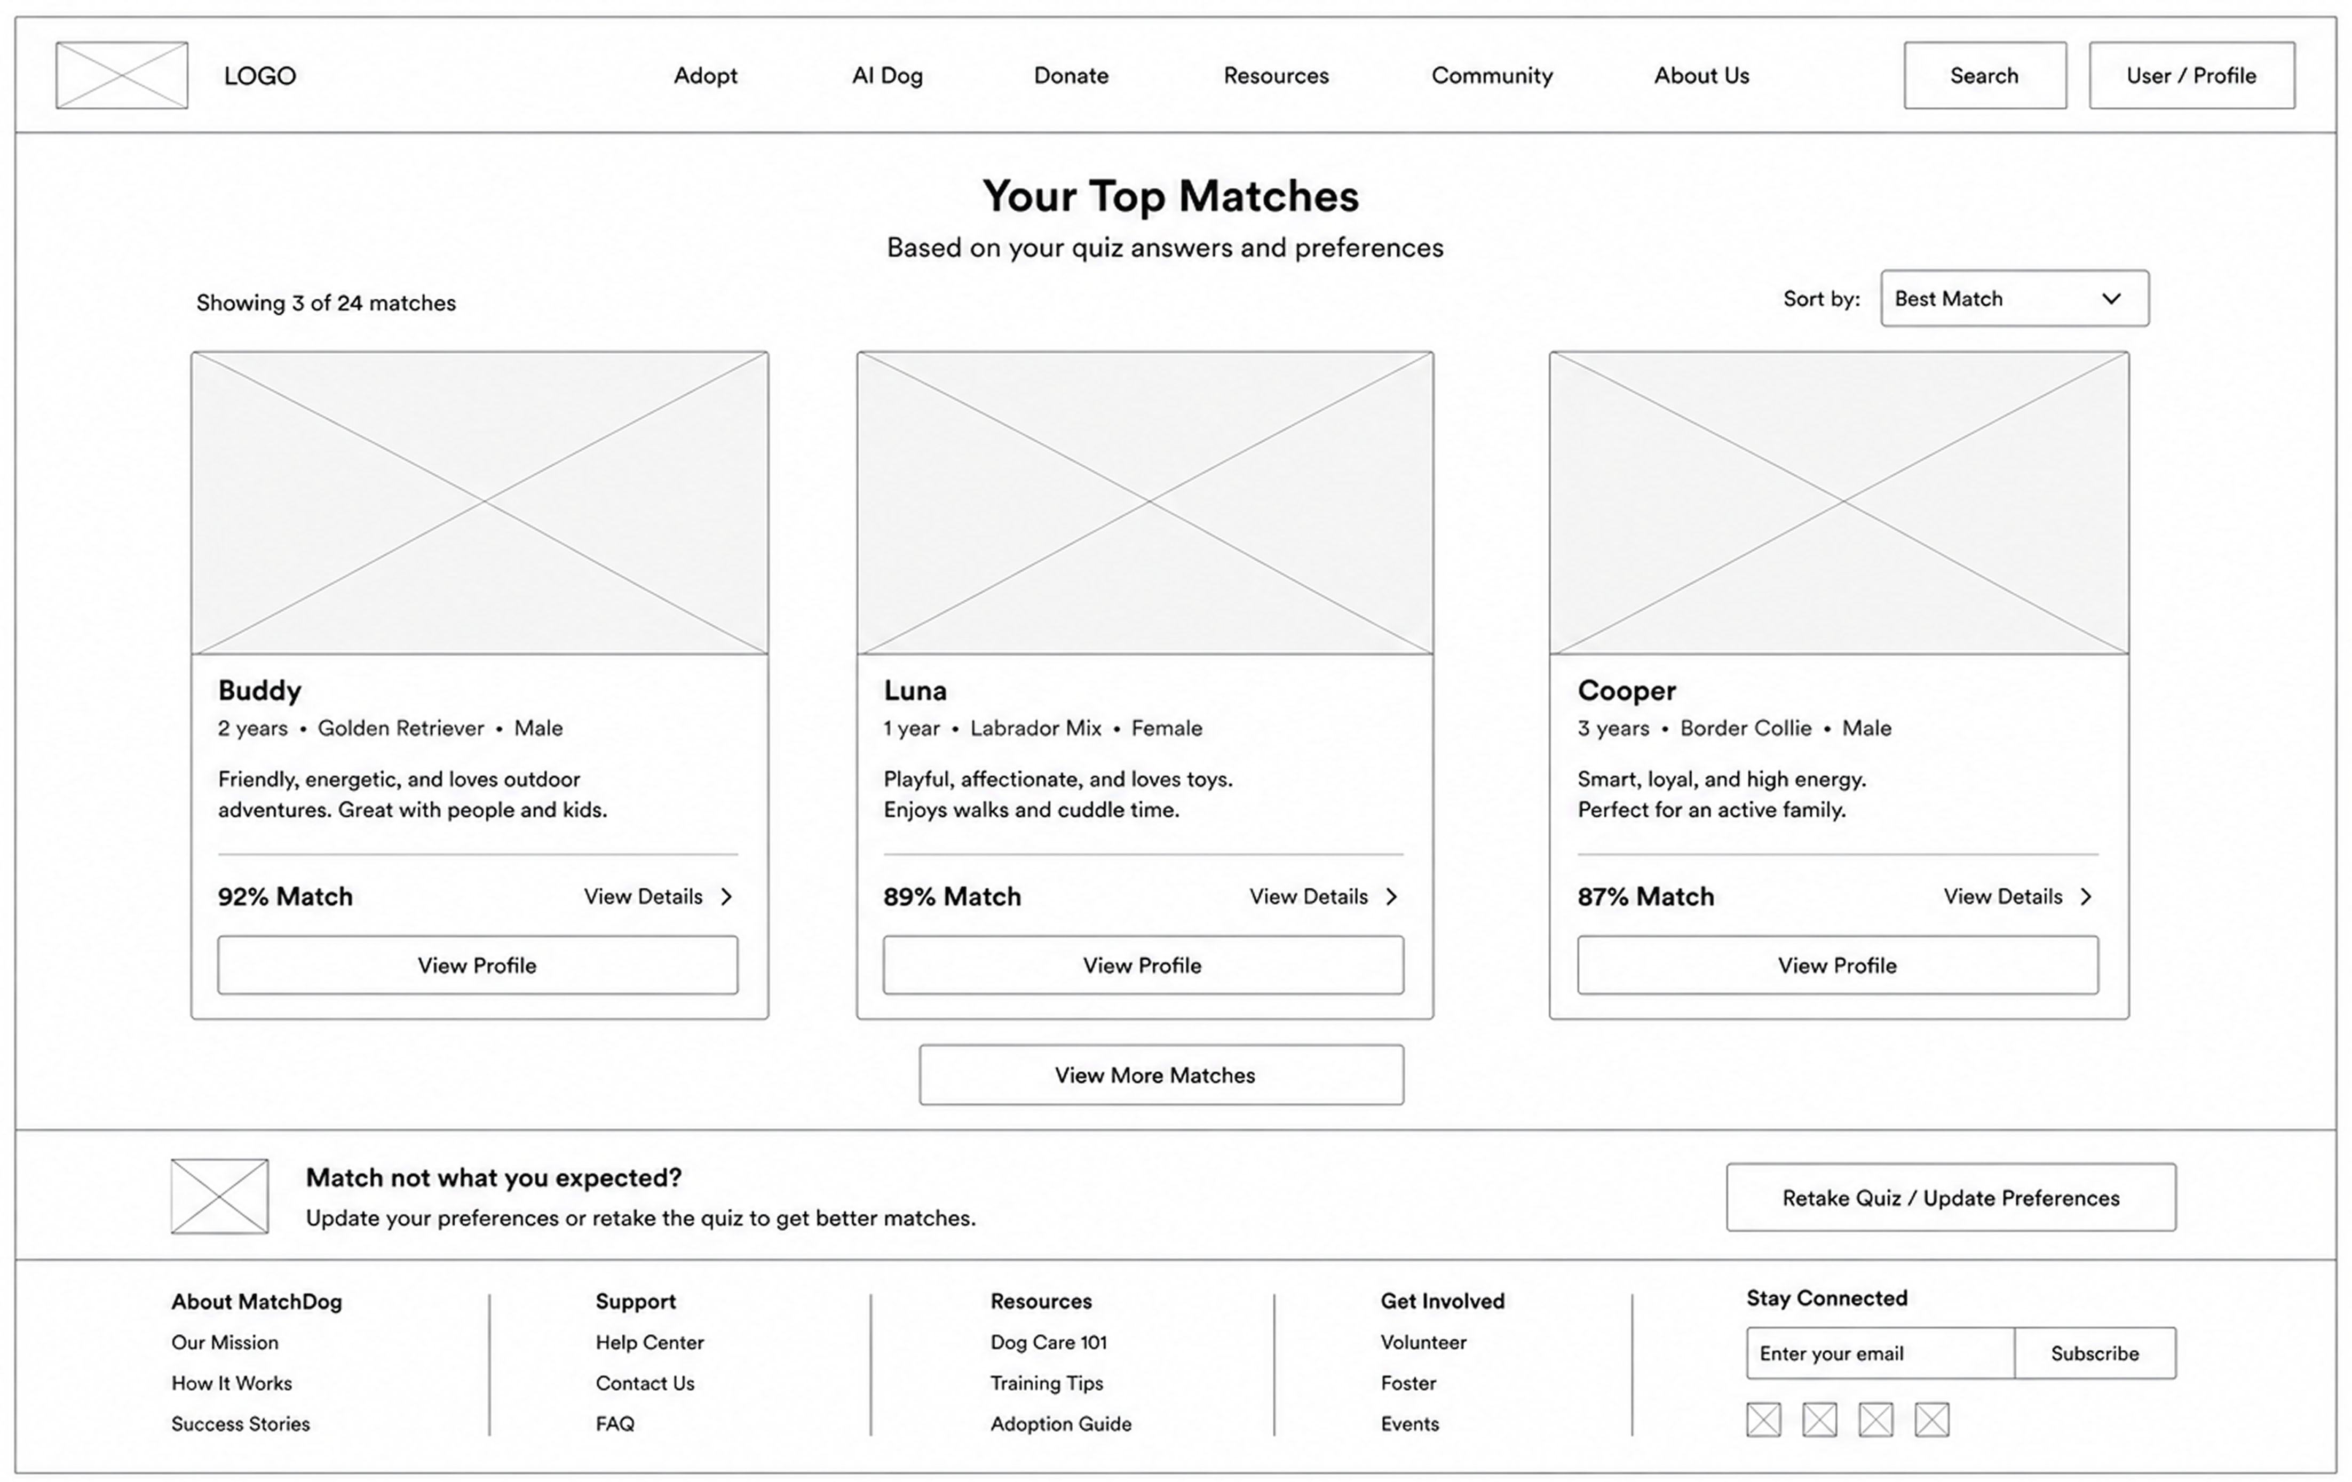Load more with View More Matches
Screen dimensions: 2352x1482
click(x=1161, y=1075)
